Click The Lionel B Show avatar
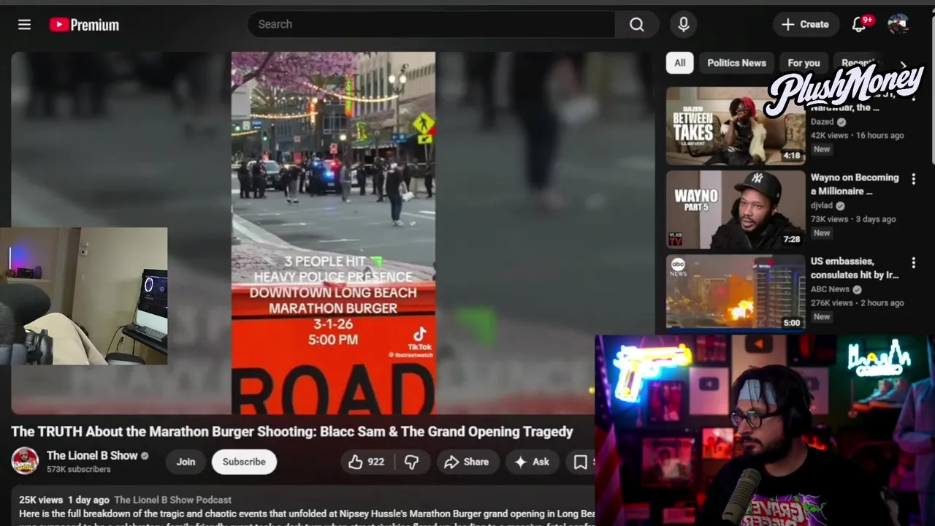Image resolution: width=935 pixels, height=526 pixels. (25, 461)
